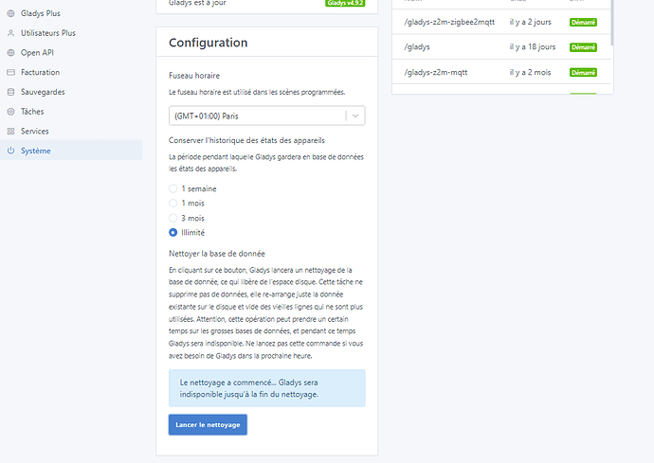Open the timezone dropdown showing Paris
This screenshot has height=463, width=654.
point(256,116)
